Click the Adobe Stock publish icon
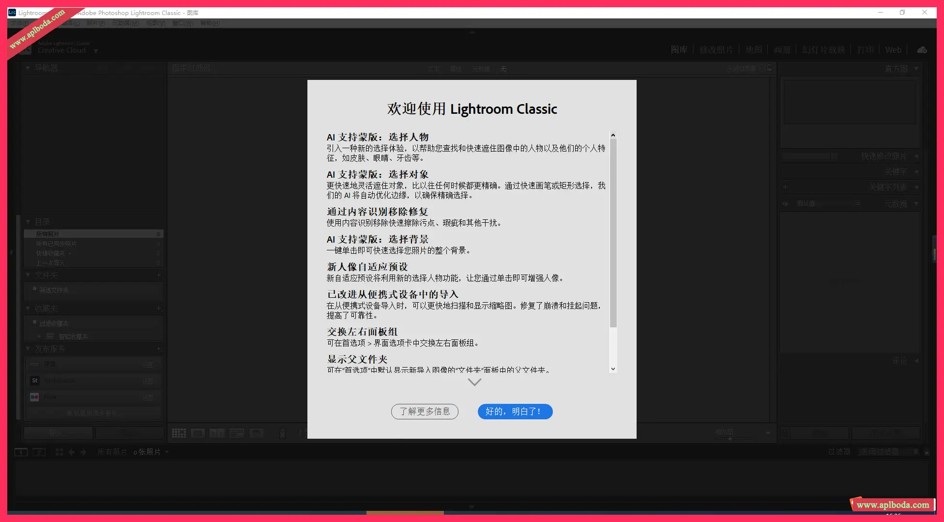 click(x=34, y=381)
